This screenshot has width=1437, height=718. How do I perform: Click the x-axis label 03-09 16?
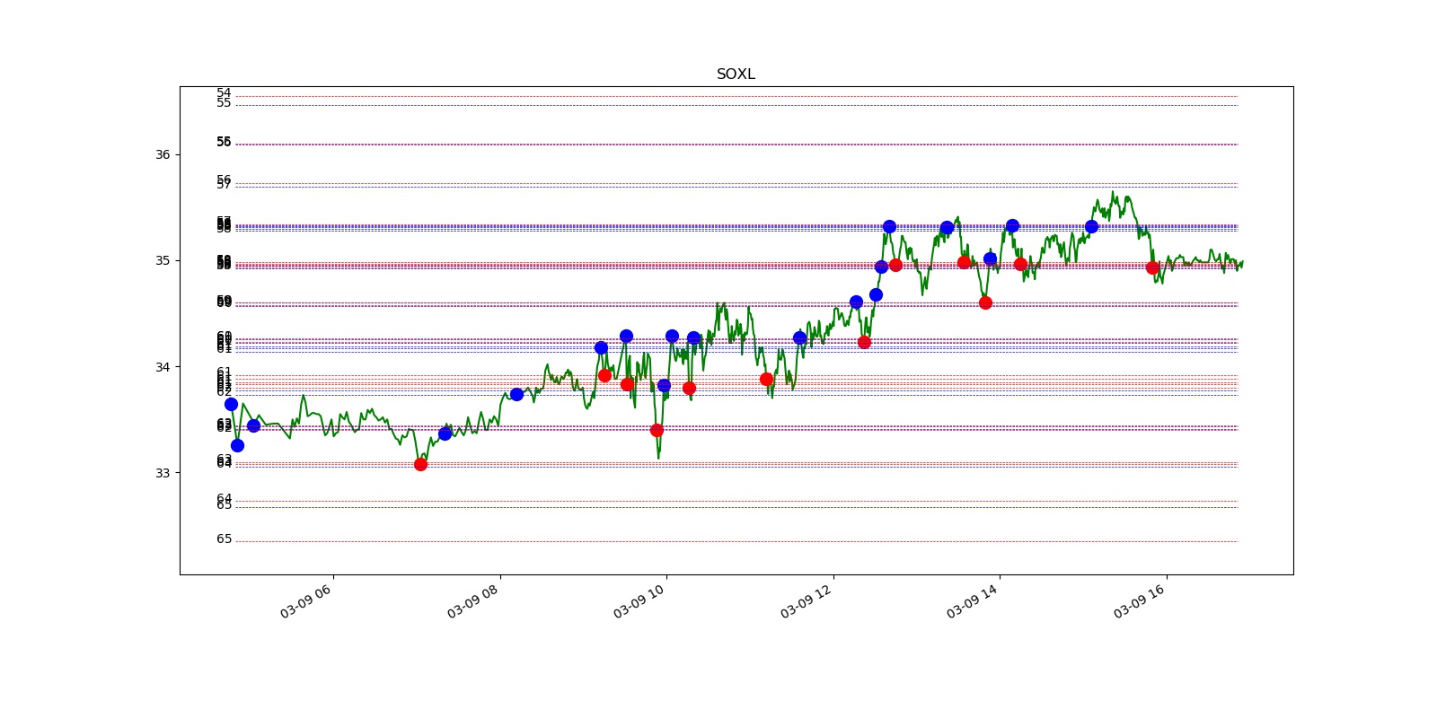pyautogui.click(x=1140, y=600)
